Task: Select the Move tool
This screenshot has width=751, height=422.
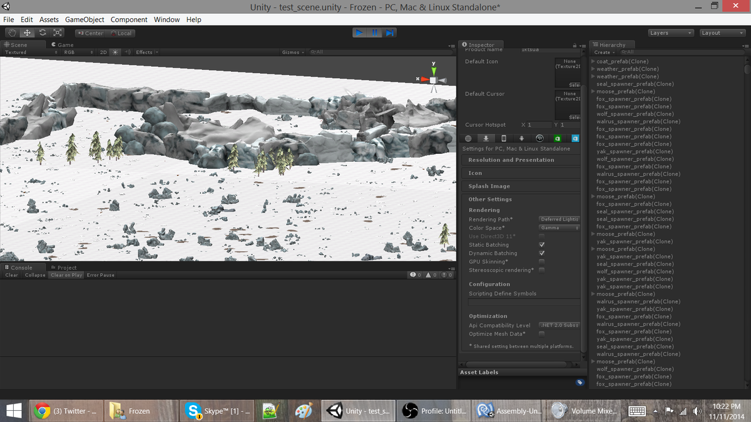Action: (x=27, y=33)
